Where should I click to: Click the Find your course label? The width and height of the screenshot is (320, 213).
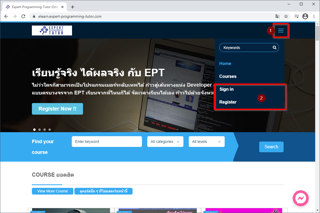click(x=43, y=147)
